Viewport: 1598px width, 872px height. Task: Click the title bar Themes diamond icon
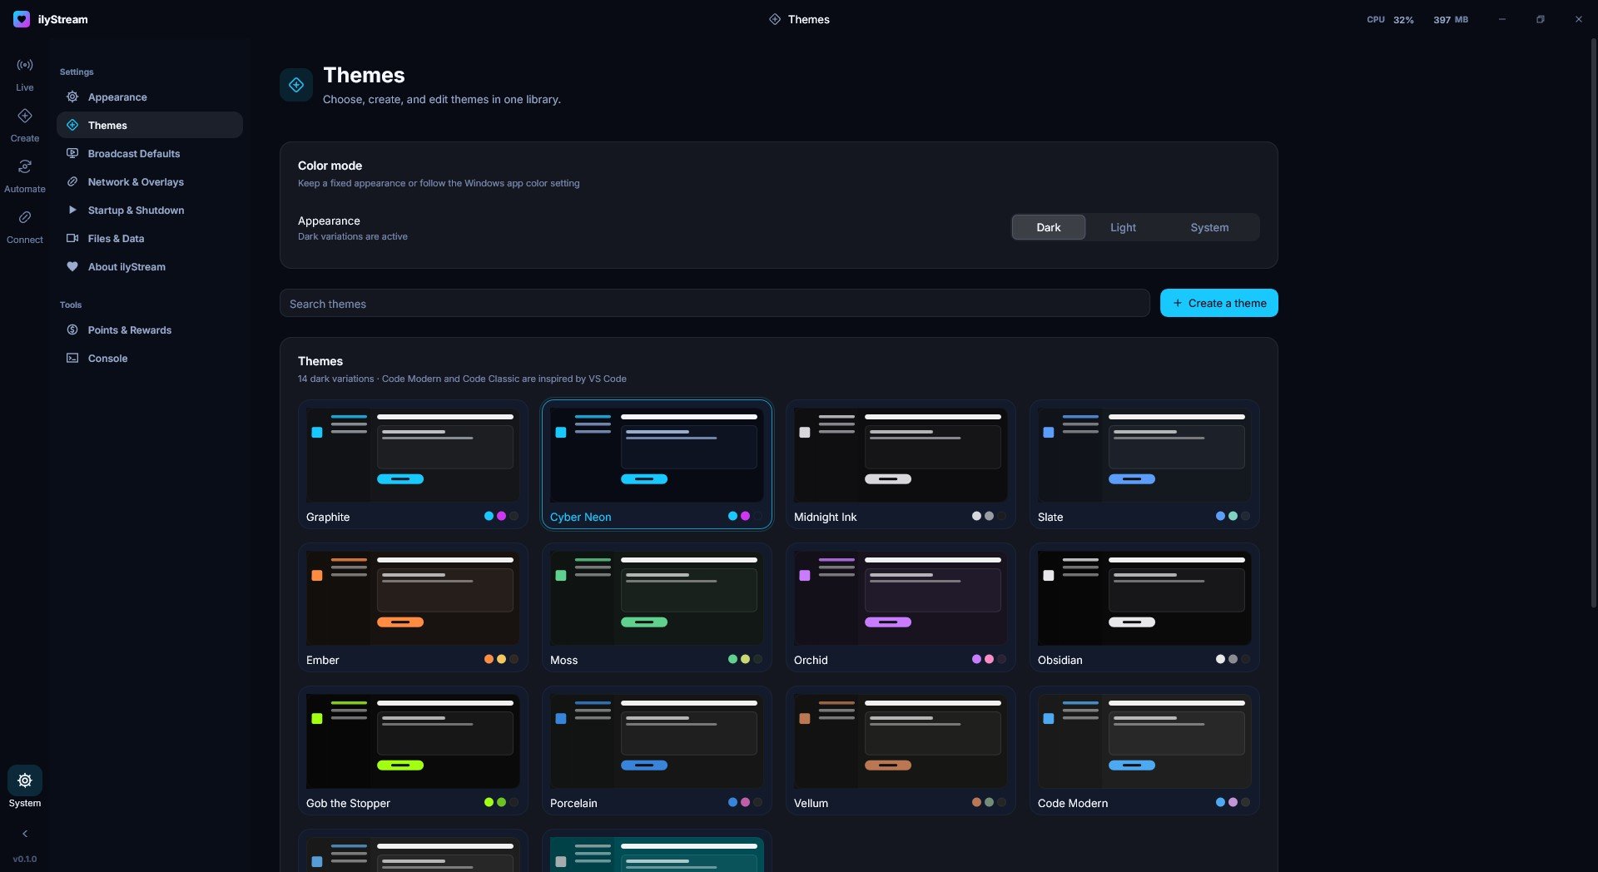point(775,19)
